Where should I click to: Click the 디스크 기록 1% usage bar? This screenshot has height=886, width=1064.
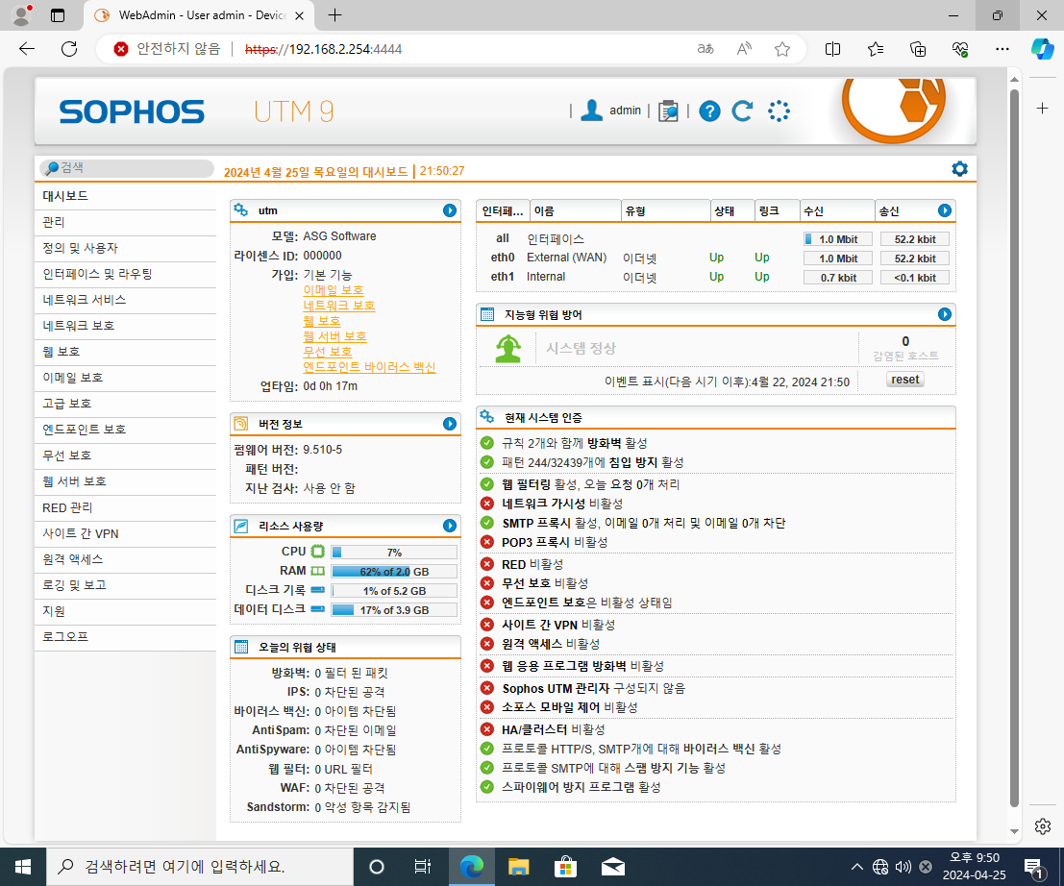tap(393, 591)
